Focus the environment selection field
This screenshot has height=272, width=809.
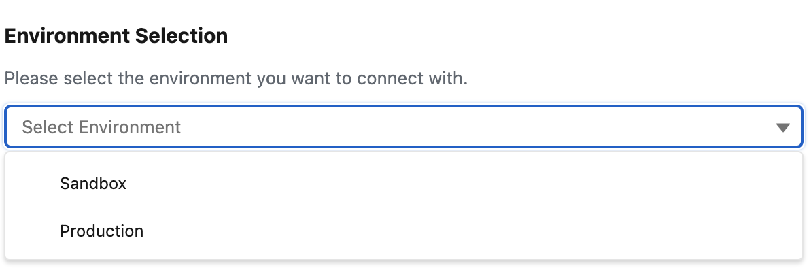tap(404, 127)
